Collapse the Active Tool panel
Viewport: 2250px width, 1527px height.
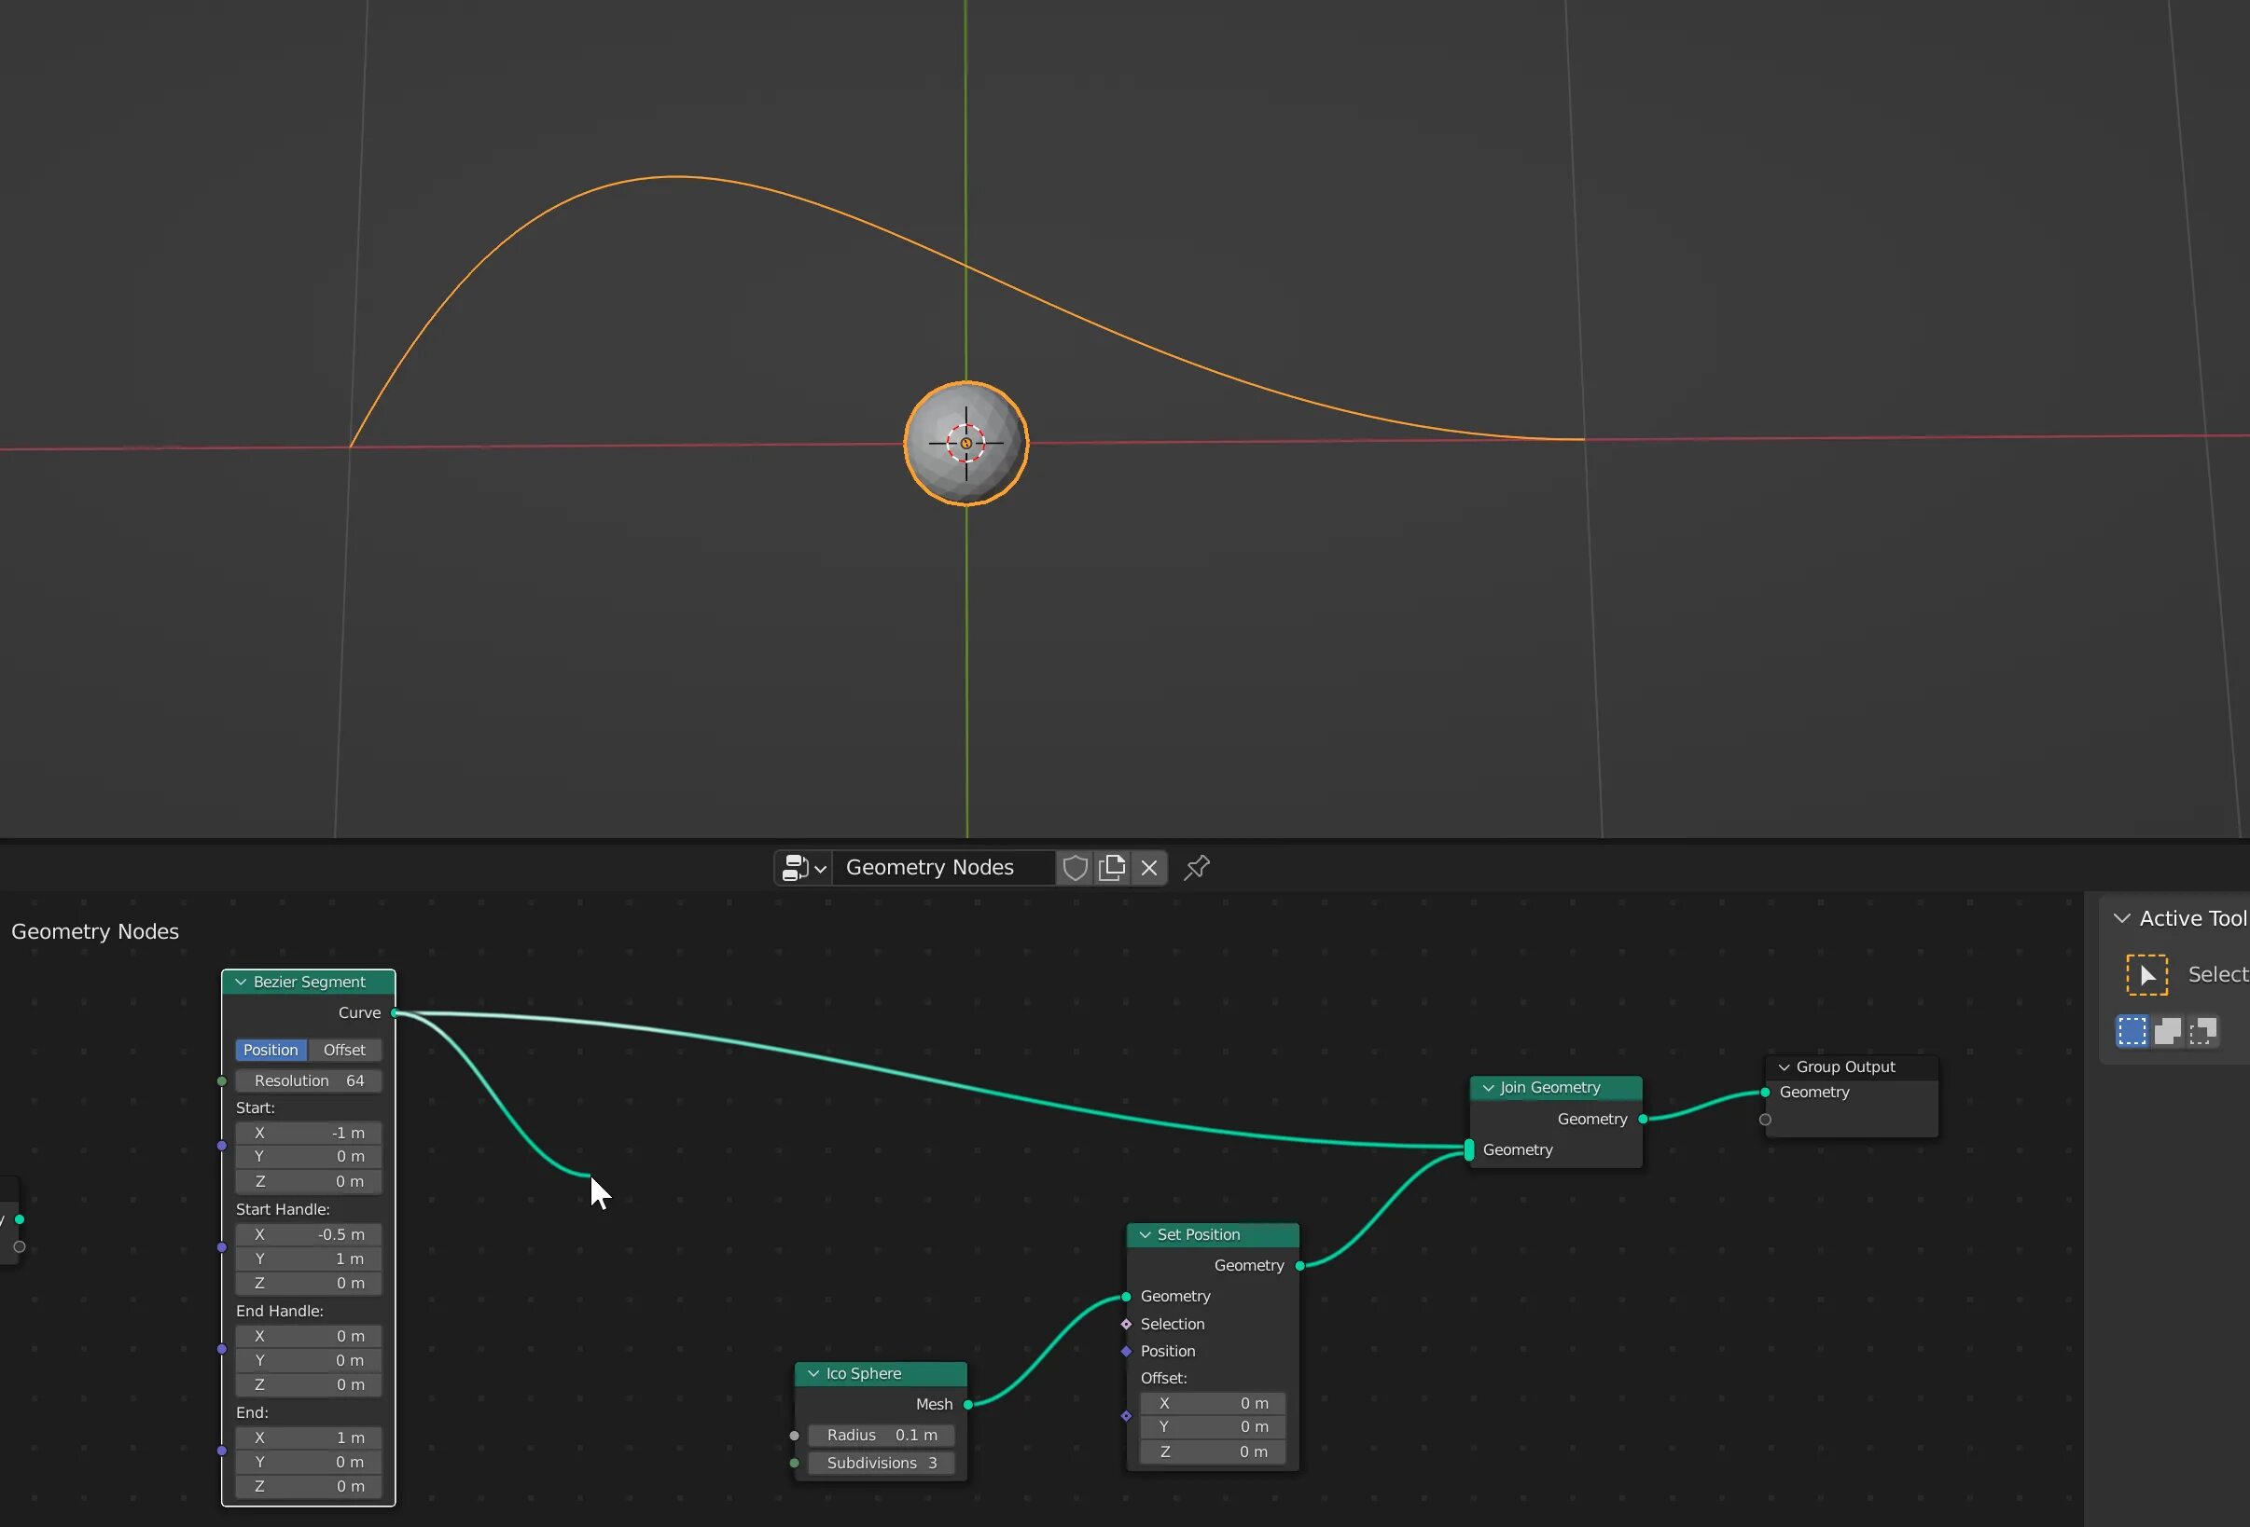click(x=2122, y=918)
